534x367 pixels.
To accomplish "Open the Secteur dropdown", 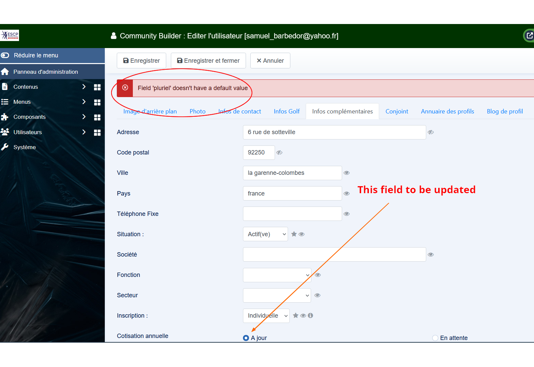I will click(277, 295).
